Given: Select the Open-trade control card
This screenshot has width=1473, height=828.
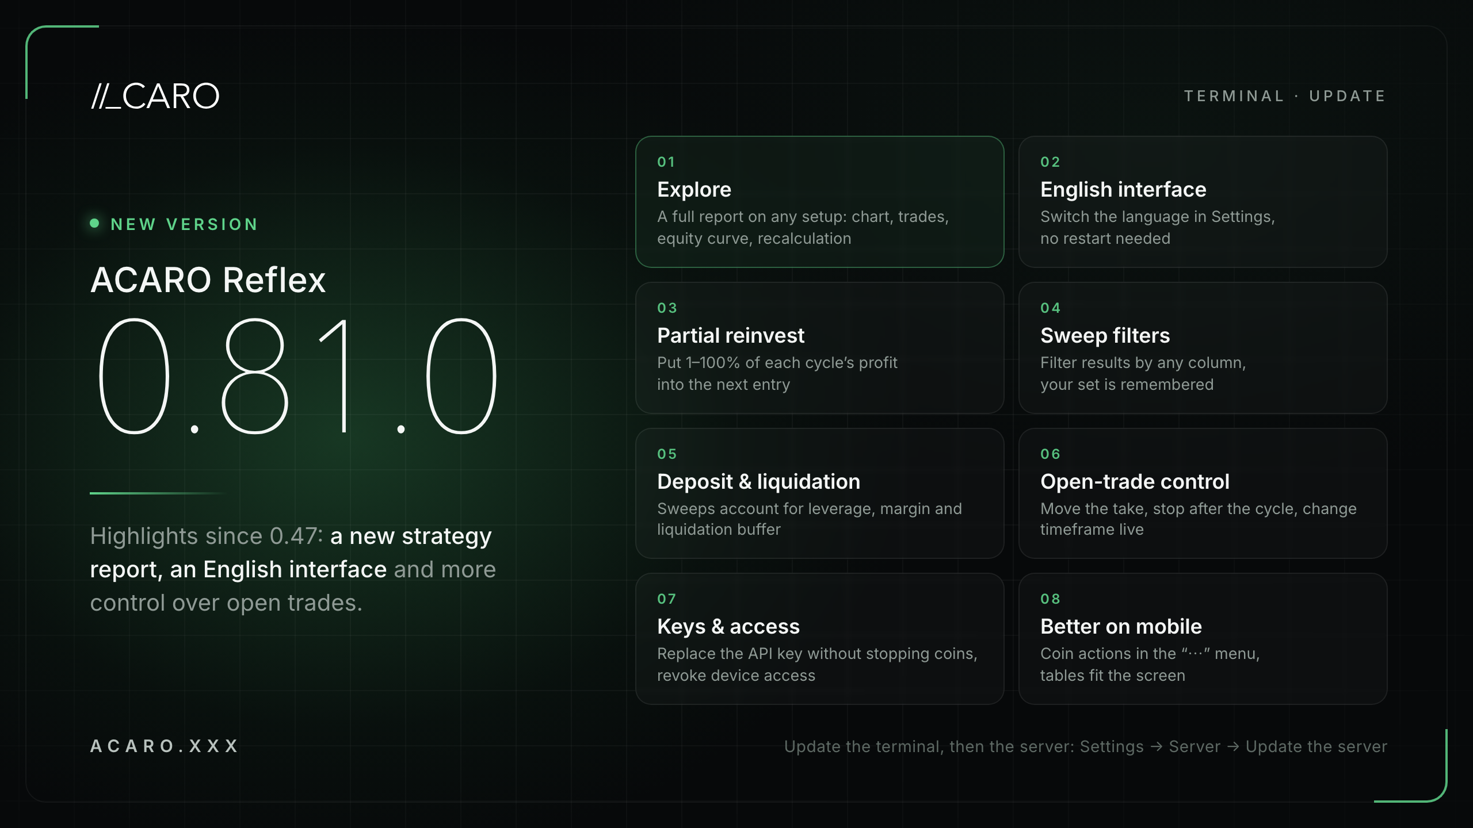Looking at the screenshot, I should point(1203,493).
